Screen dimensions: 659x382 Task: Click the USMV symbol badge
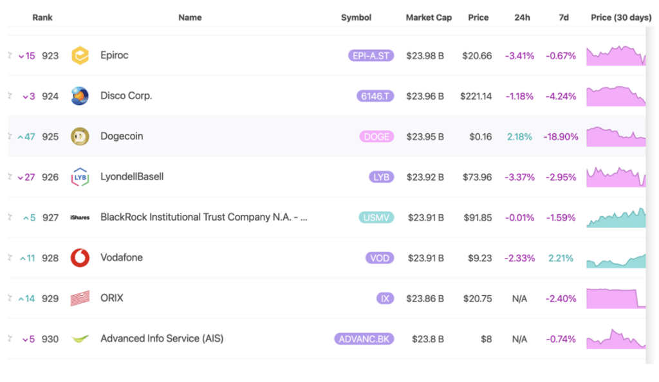coord(376,217)
